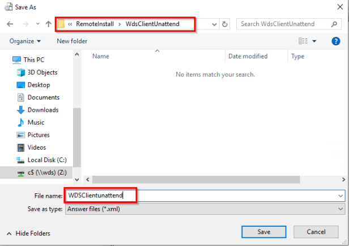The width and height of the screenshot is (349, 246).
Task: Open the Downloads folder in the sidebar
Action: 42,110
